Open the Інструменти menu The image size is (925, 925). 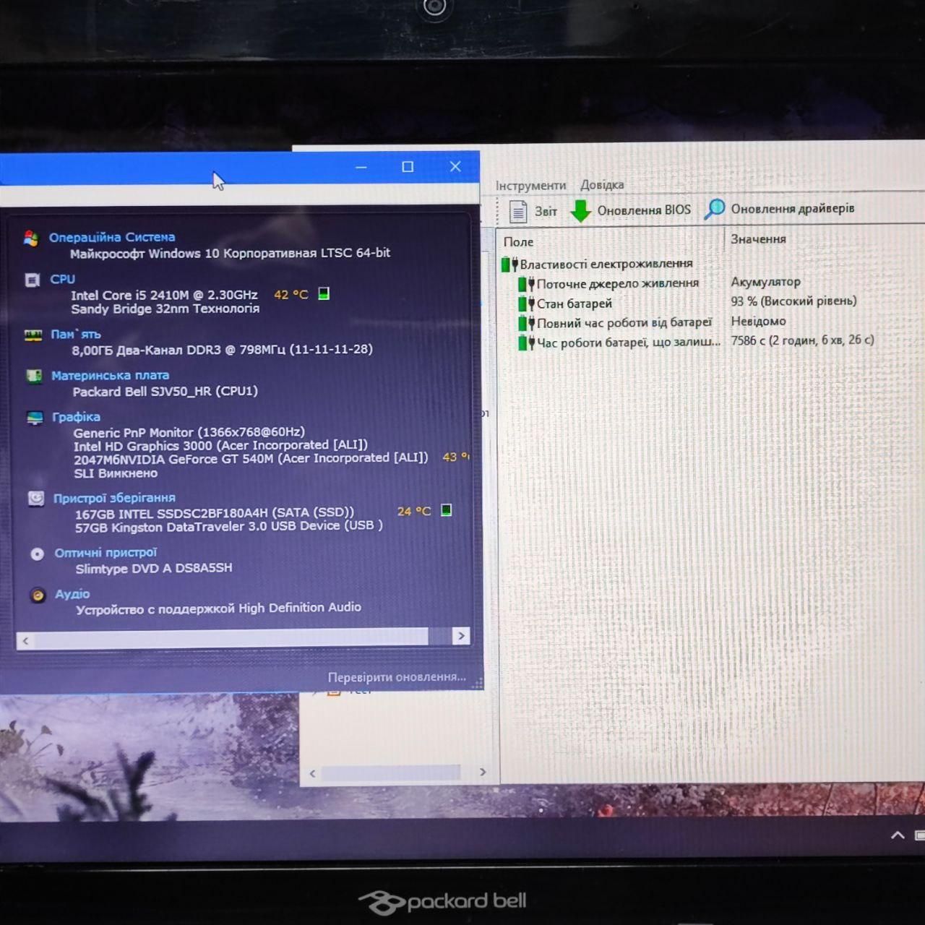tap(530, 186)
